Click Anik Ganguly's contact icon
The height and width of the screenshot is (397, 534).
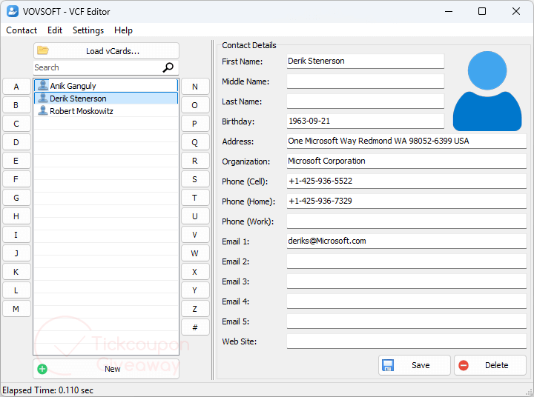(42, 85)
